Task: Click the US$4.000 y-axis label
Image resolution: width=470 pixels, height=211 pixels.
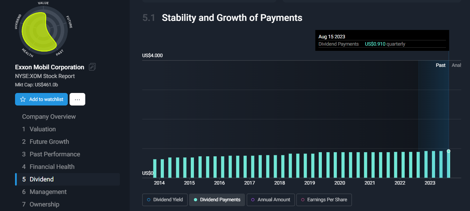Action: [x=152, y=55]
